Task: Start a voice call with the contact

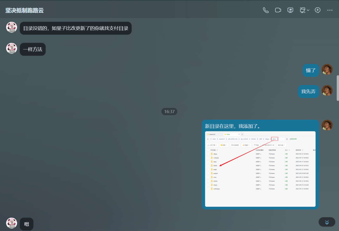Action: 266,10
